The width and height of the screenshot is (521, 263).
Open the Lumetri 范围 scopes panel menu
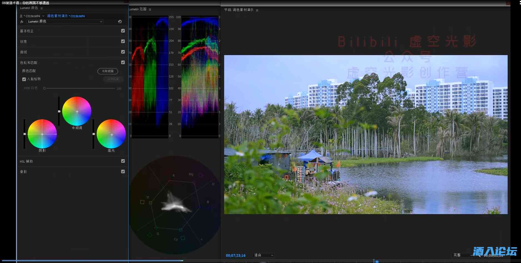[150, 9]
